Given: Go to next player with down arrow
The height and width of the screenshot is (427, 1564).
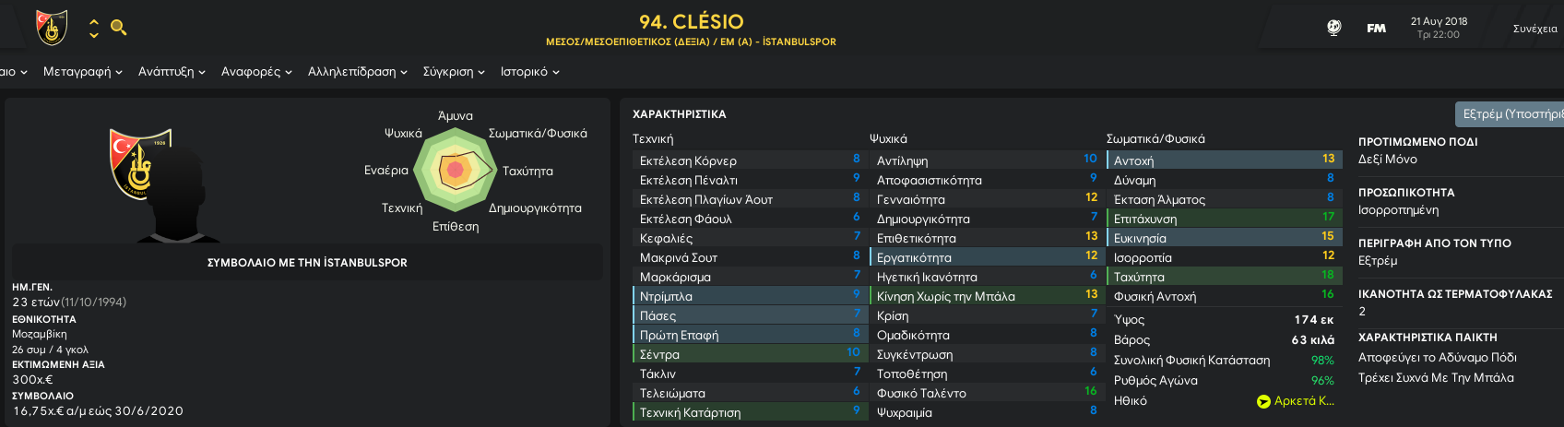Looking at the screenshot, I should [x=94, y=35].
